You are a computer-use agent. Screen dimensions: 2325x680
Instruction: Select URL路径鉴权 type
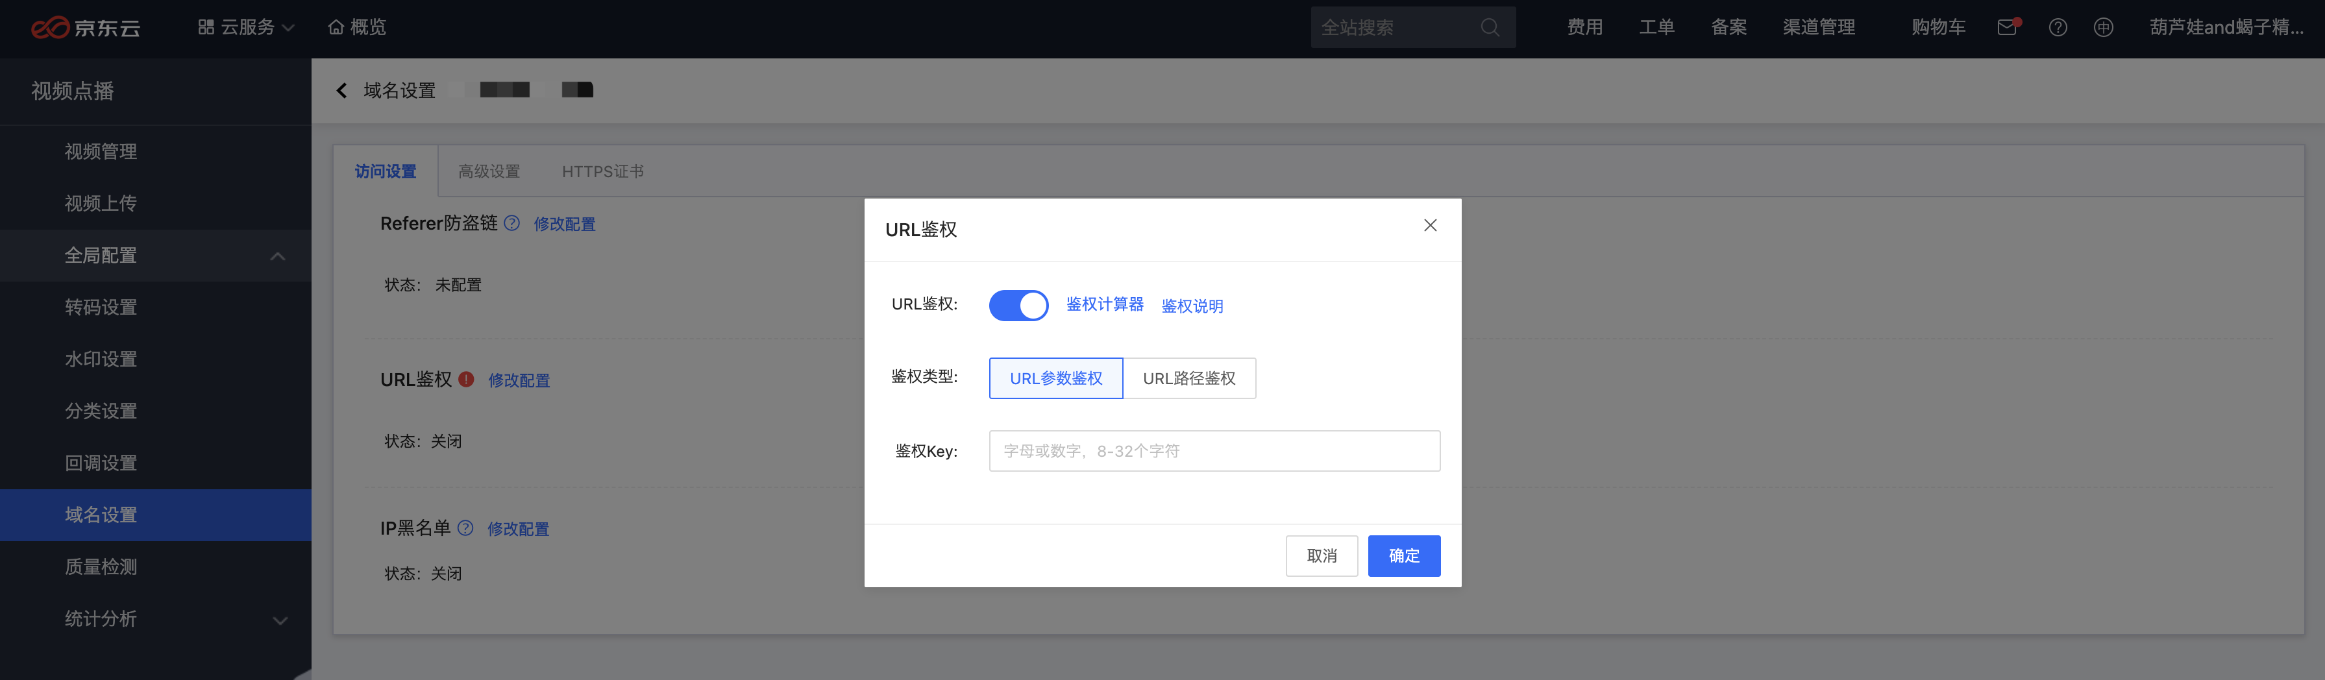1190,379
